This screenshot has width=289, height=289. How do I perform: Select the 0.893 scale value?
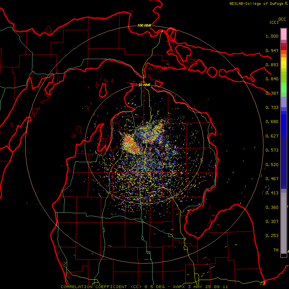pos(272,65)
